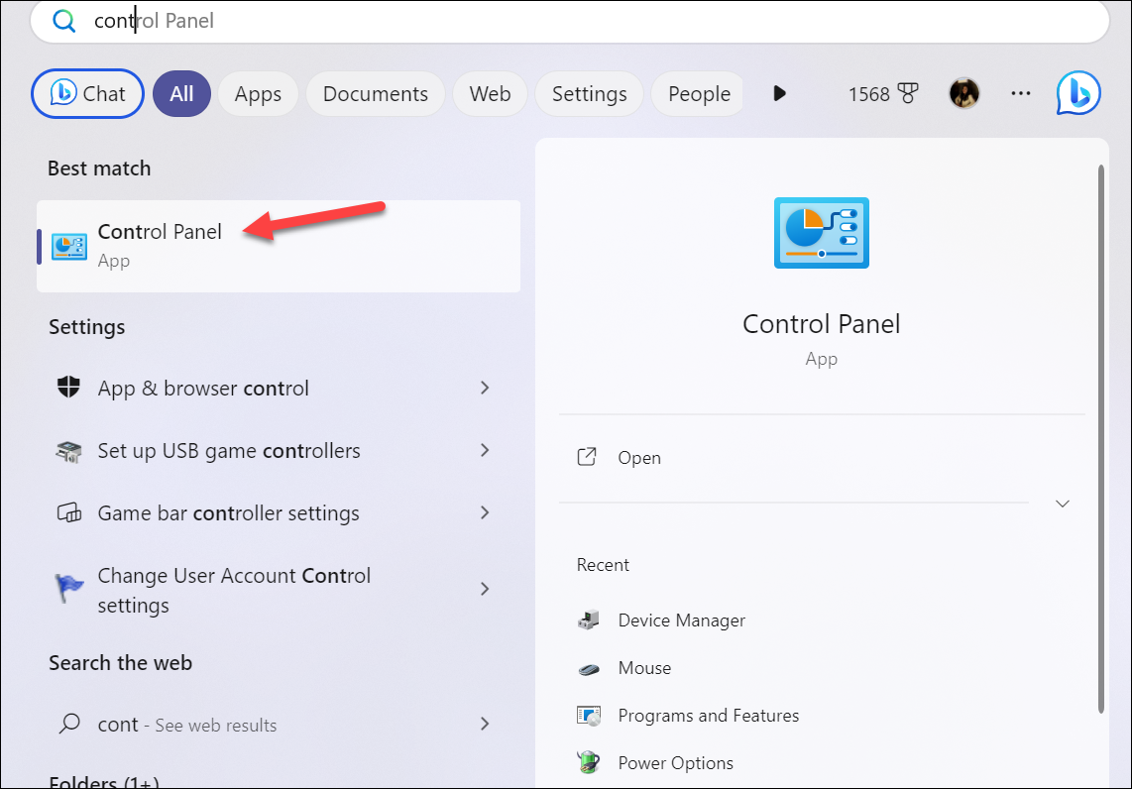1132x789 pixels.
Task: Expand Set up USB game controllers chevron
Action: pos(485,450)
